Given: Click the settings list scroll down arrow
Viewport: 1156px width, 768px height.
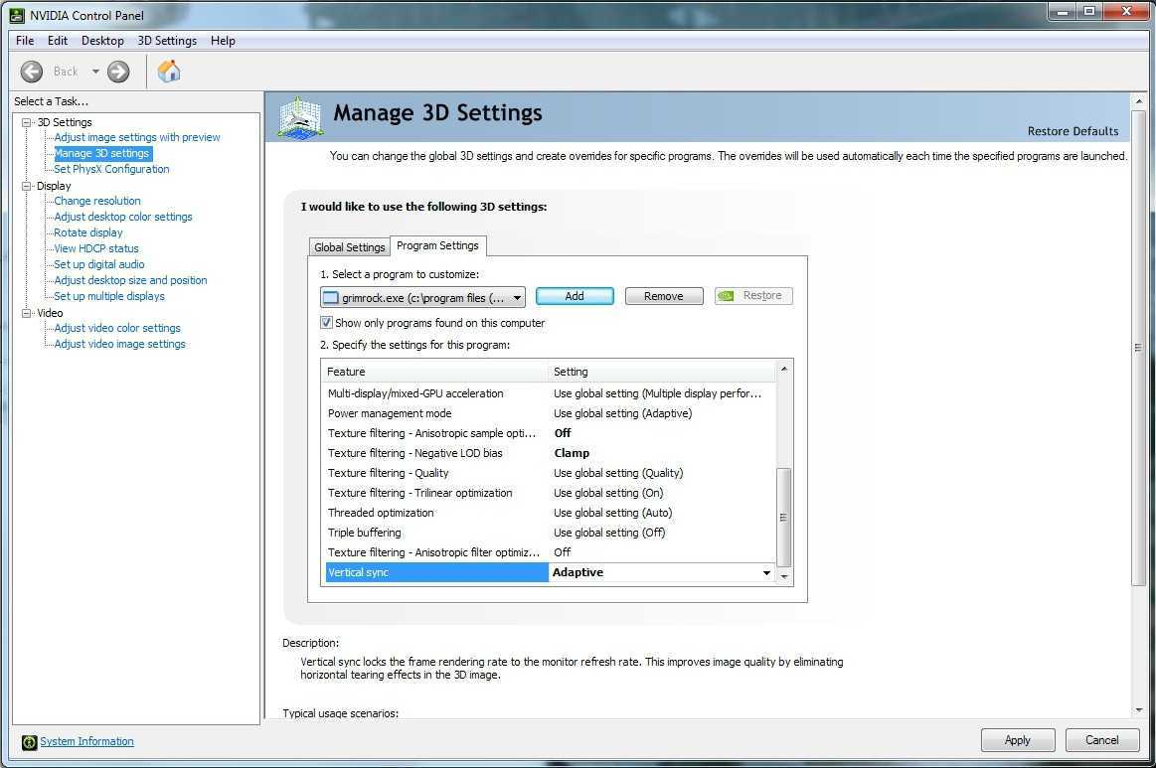Looking at the screenshot, I should [783, 576].
